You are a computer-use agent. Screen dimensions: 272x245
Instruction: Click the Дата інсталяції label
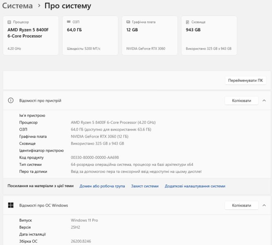click(x=32, y=234)
